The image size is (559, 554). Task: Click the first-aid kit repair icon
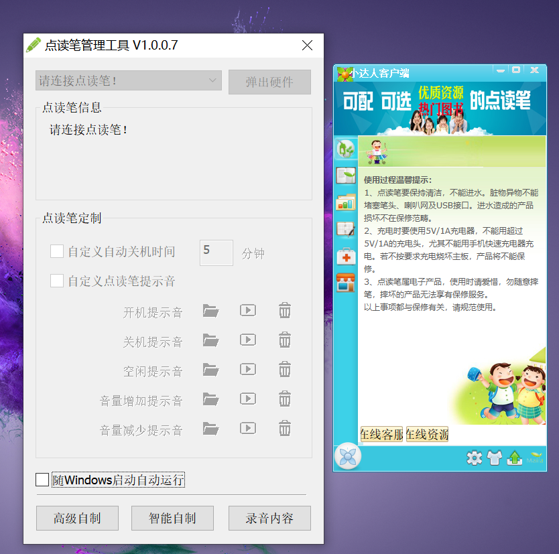[346, 255]
